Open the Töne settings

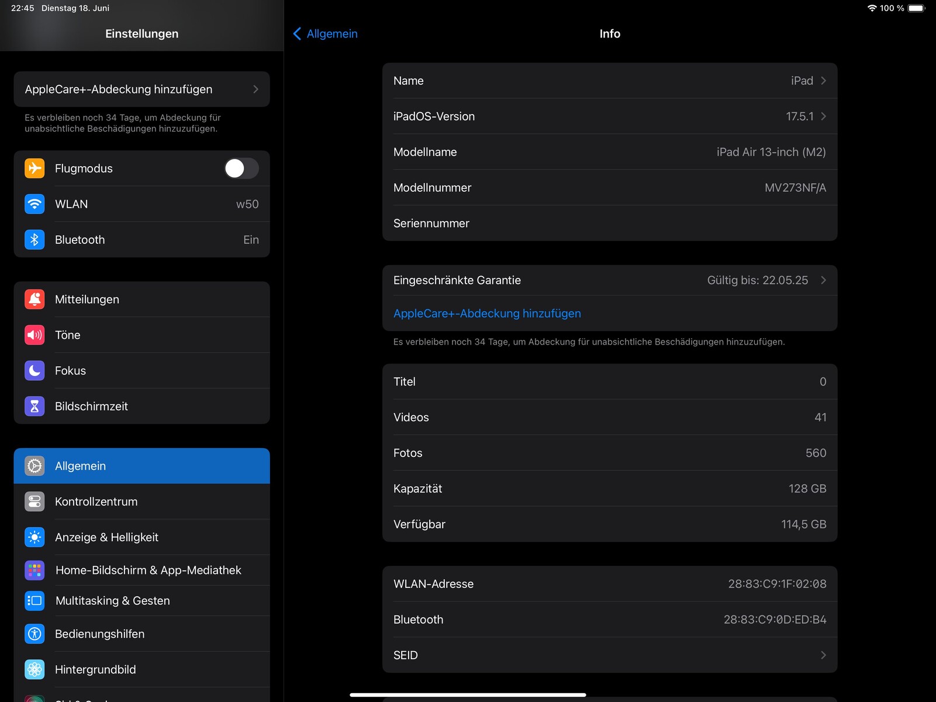coord(141,335)
